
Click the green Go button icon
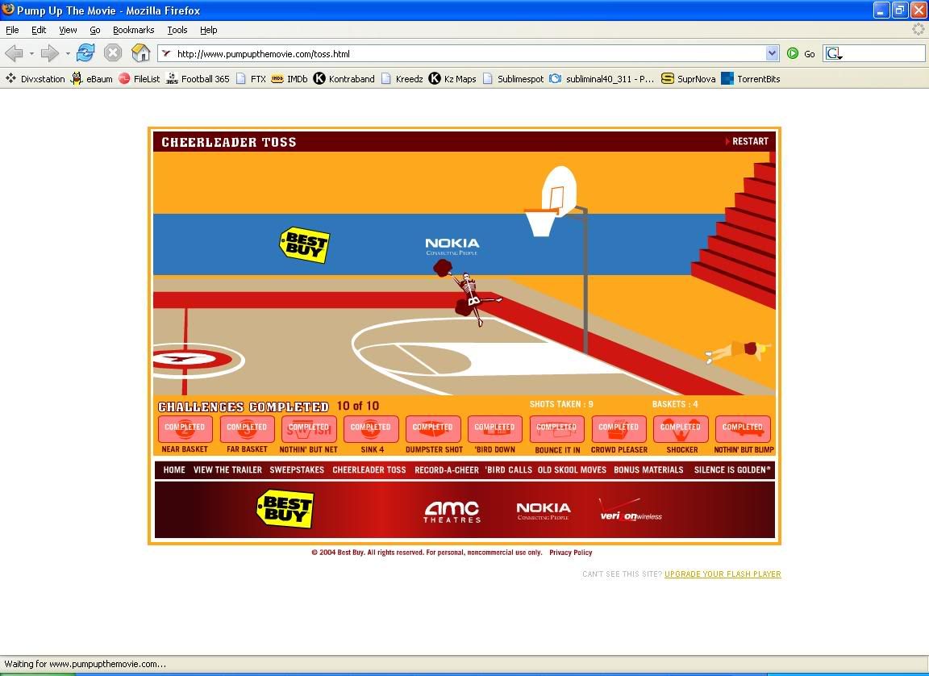coord(793,53)
